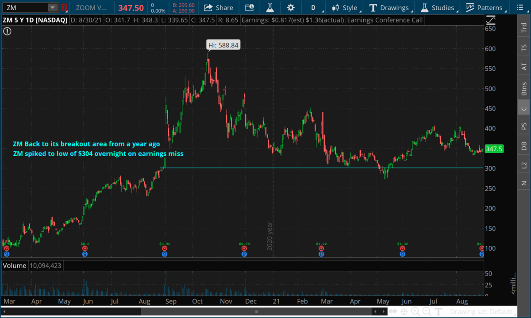Click the crosshair target icon
This screenshot has height=318, width=531.
coord(404,311)
